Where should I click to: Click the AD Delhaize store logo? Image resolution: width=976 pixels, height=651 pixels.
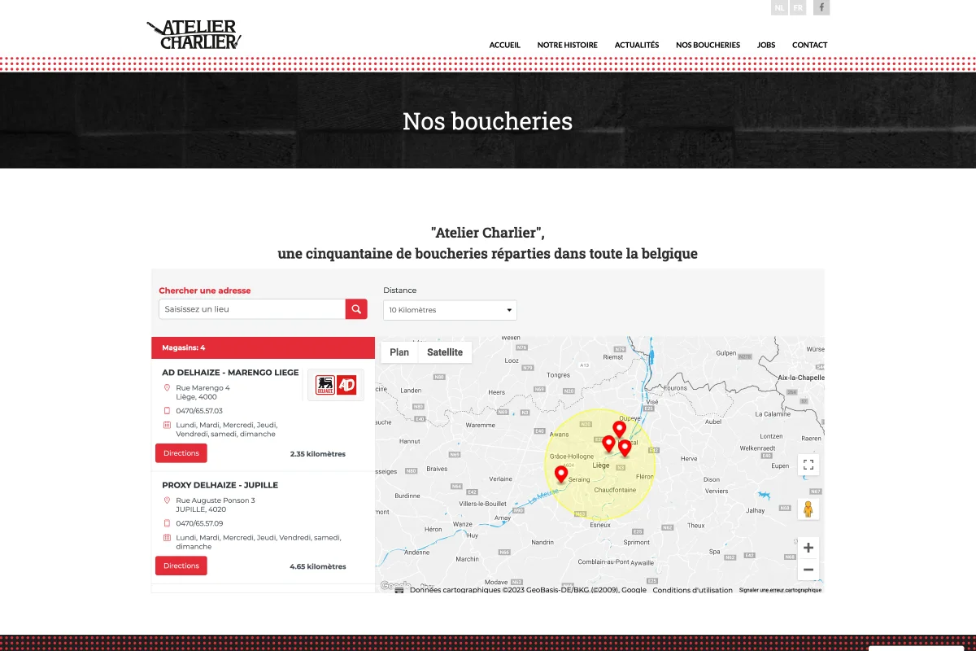336,385
